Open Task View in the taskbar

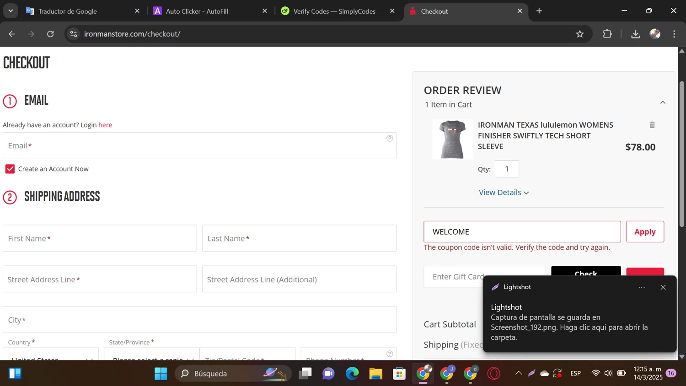click(305, 374)
